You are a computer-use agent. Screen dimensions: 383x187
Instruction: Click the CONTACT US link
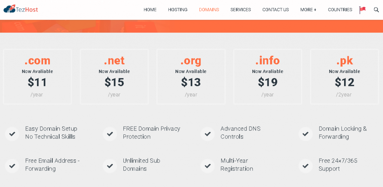click(x=276, y=10)
